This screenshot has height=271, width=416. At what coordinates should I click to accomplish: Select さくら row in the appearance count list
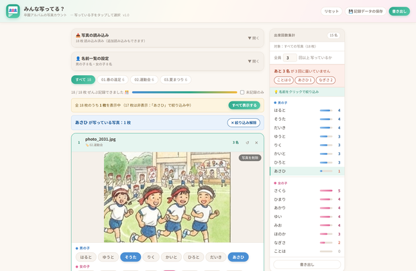click(307, 191)
